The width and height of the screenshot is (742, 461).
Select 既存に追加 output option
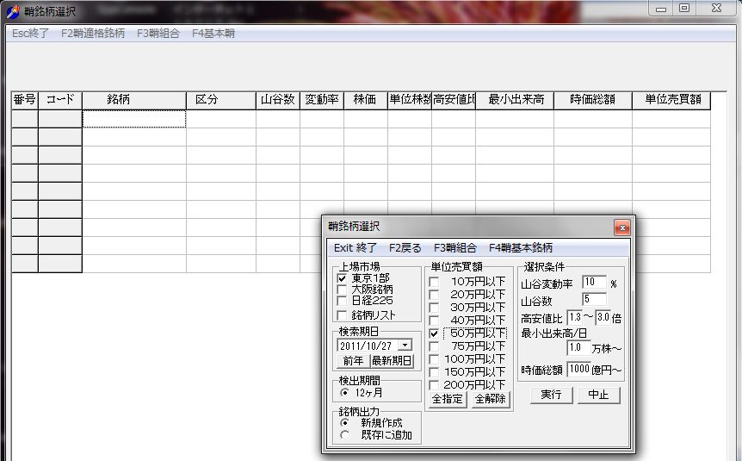pos(344,435)
